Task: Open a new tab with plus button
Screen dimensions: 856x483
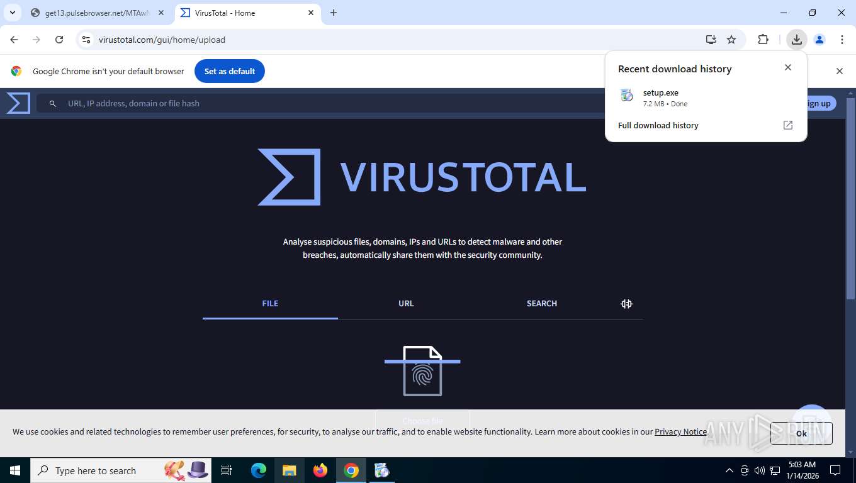Action: point(334,13)
